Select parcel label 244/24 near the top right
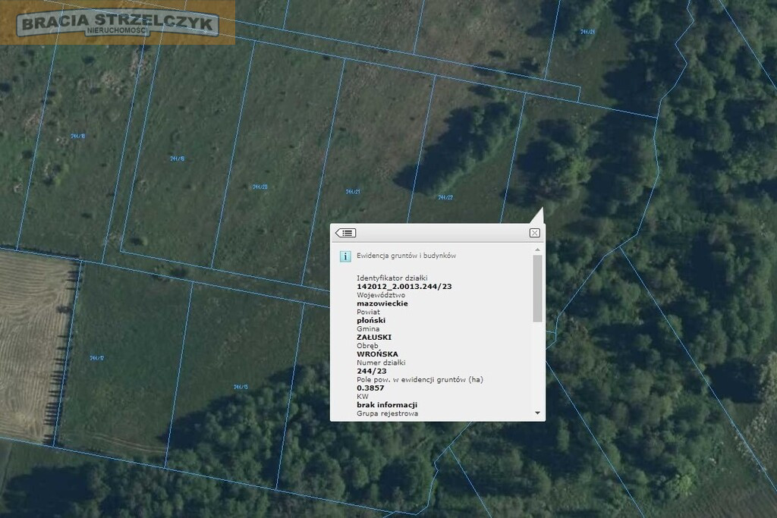The height and width of the screenshot is (518, 777). point(588,32)
